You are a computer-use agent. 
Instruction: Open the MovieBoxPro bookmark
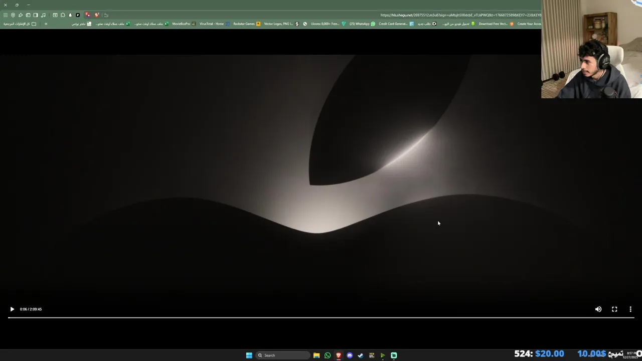184,24
